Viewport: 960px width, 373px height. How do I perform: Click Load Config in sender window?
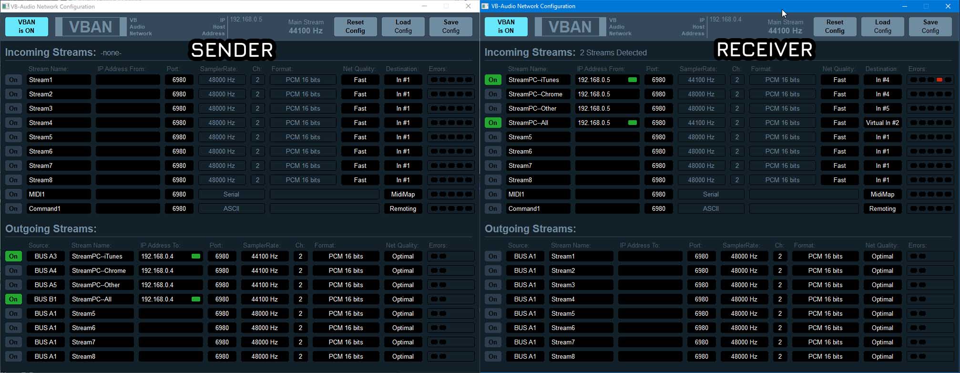[x=403, y=26]
